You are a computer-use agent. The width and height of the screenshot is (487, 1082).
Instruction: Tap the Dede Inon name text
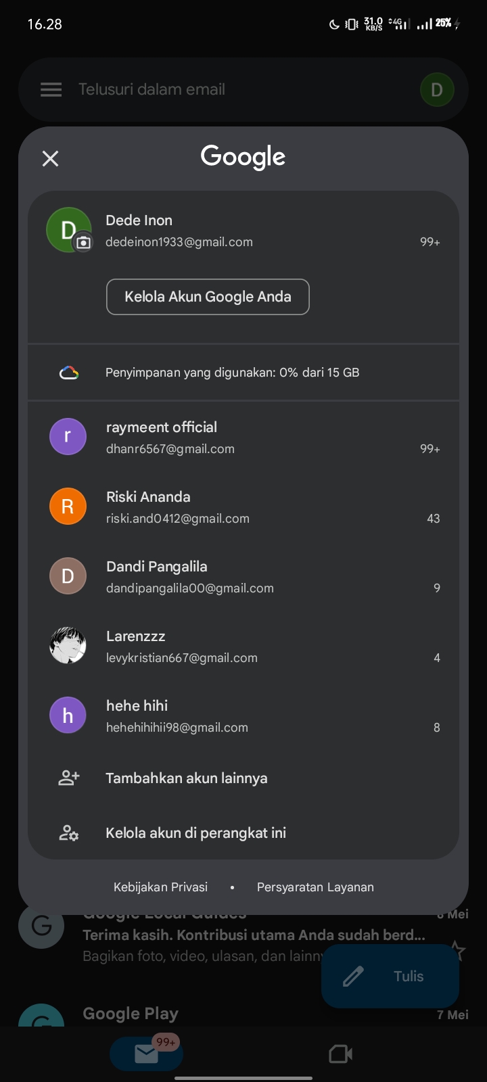coord(139,220)
